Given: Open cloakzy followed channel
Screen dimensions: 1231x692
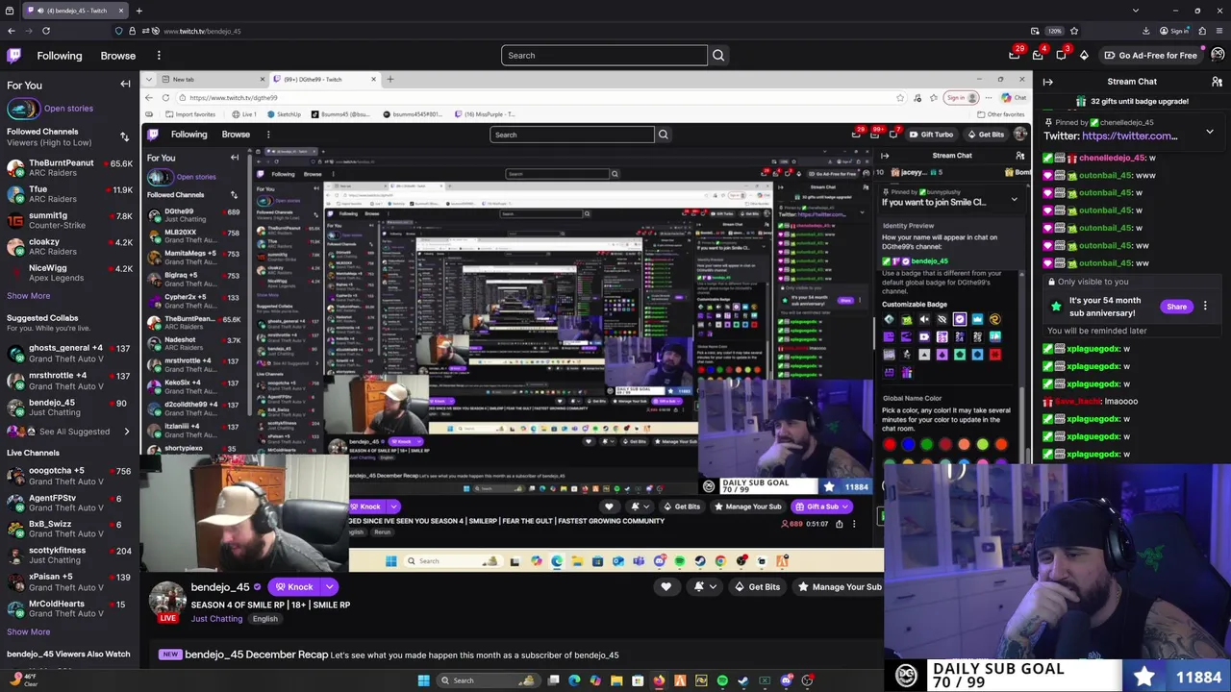Looking at the screenshot, I should (69, 246).
